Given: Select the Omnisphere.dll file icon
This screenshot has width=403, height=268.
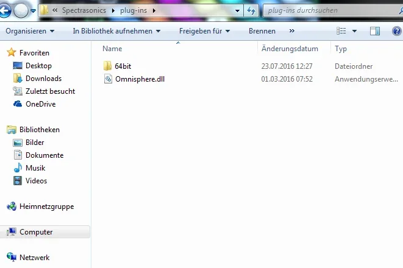Looking at the screenshot, I should coord(108,79).
